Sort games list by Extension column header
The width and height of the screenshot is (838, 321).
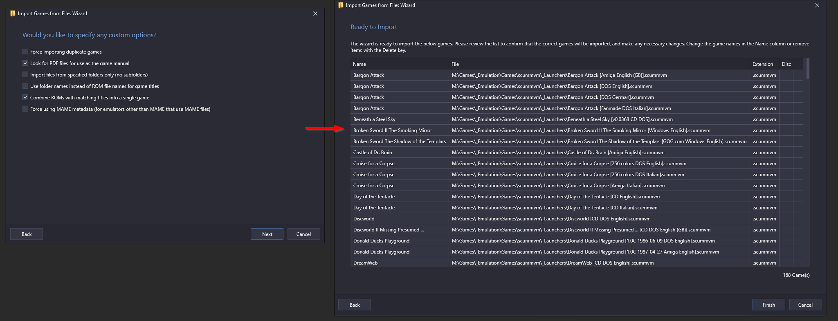click(x=764, y=64)
